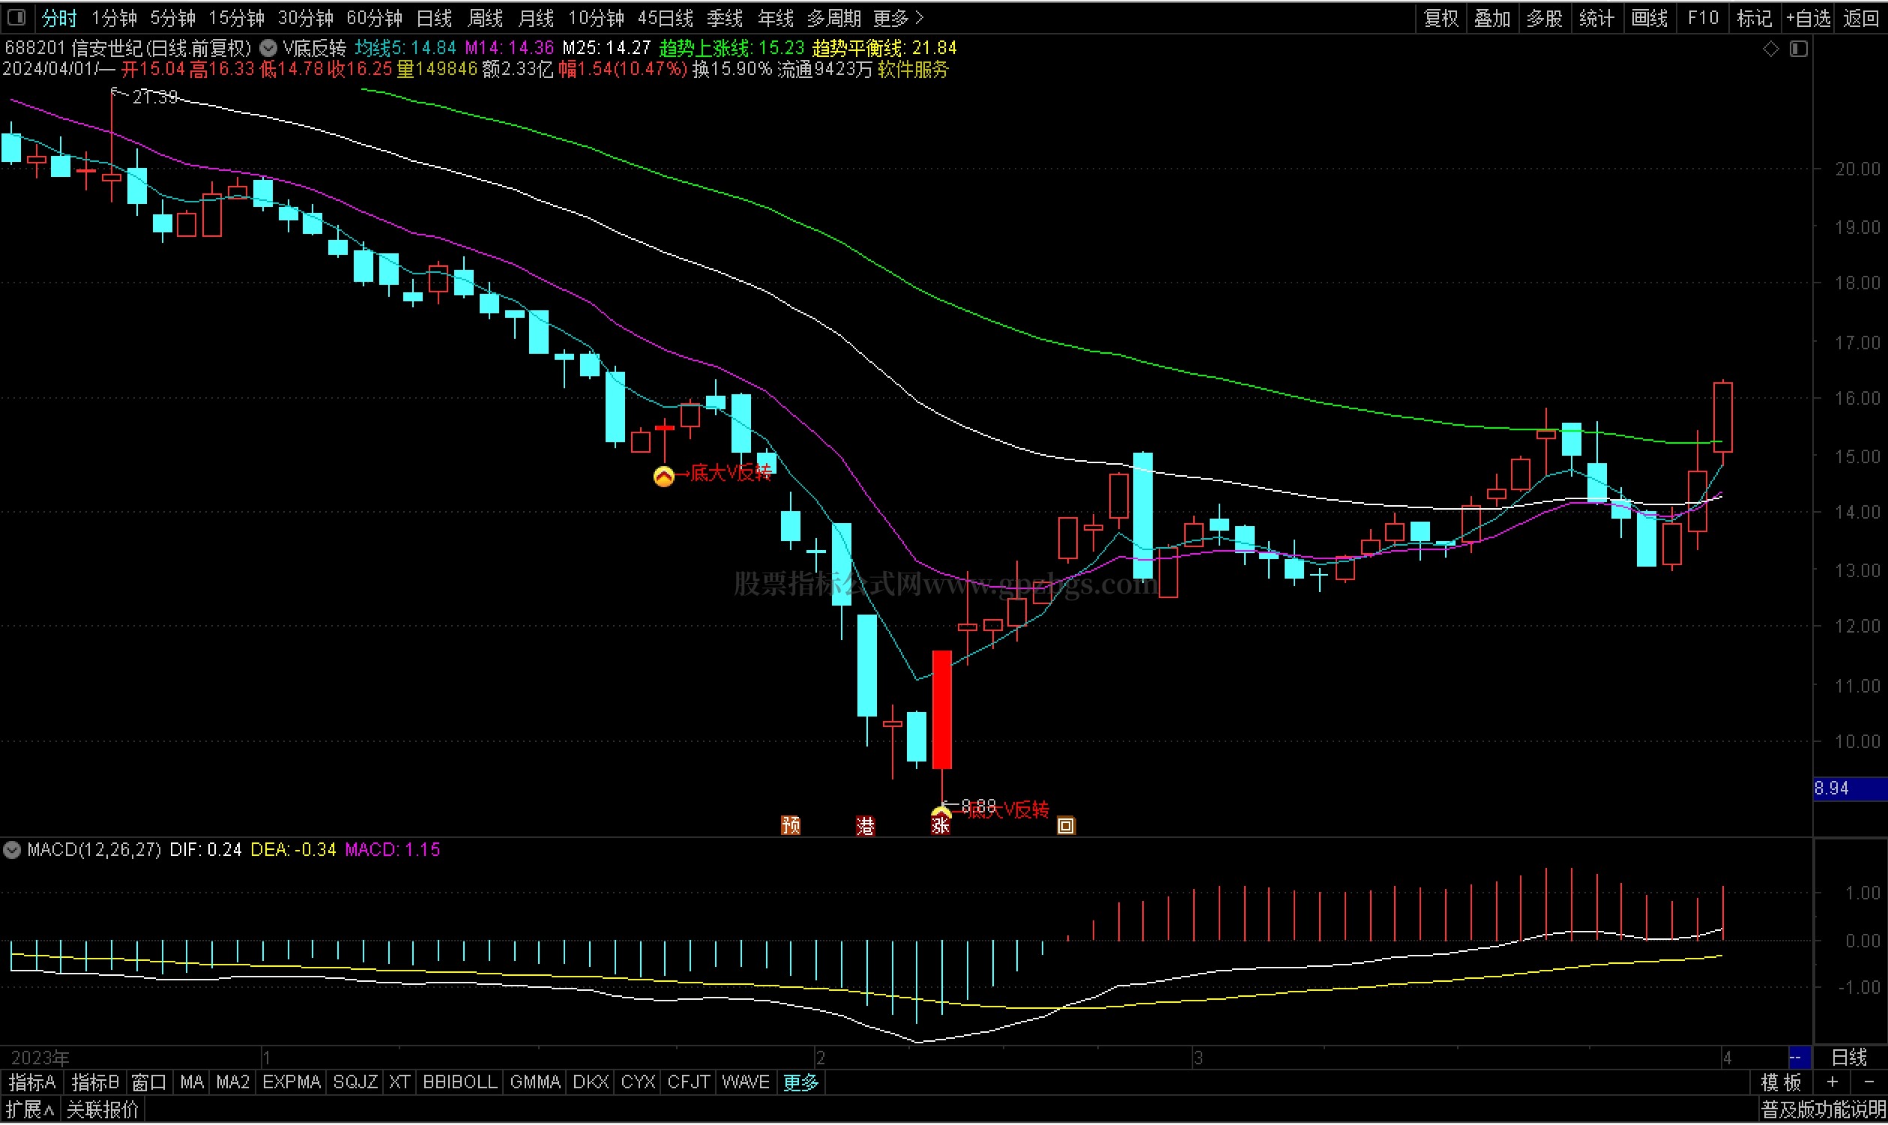
Task: Click the 涨 event marker icon
Action: coord(941,825)
